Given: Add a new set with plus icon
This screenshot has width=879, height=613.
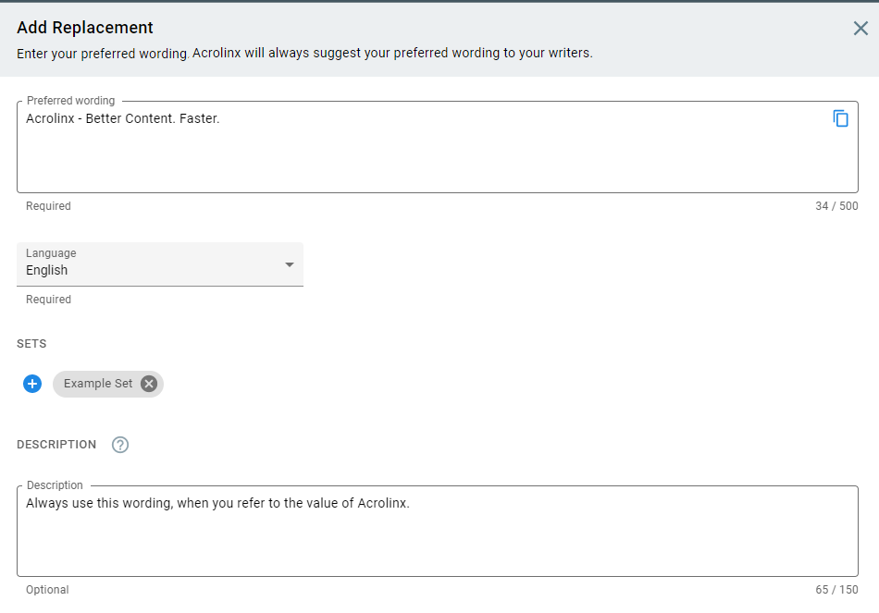Looking at the screenshot, I should (x=32, y=384).
